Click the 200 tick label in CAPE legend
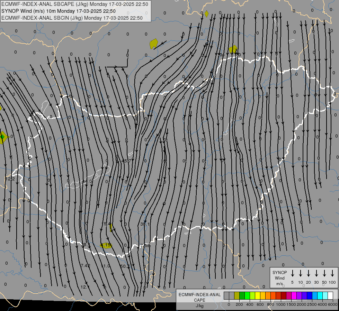Viewport: 339px width, 311px height. [239, 304]
